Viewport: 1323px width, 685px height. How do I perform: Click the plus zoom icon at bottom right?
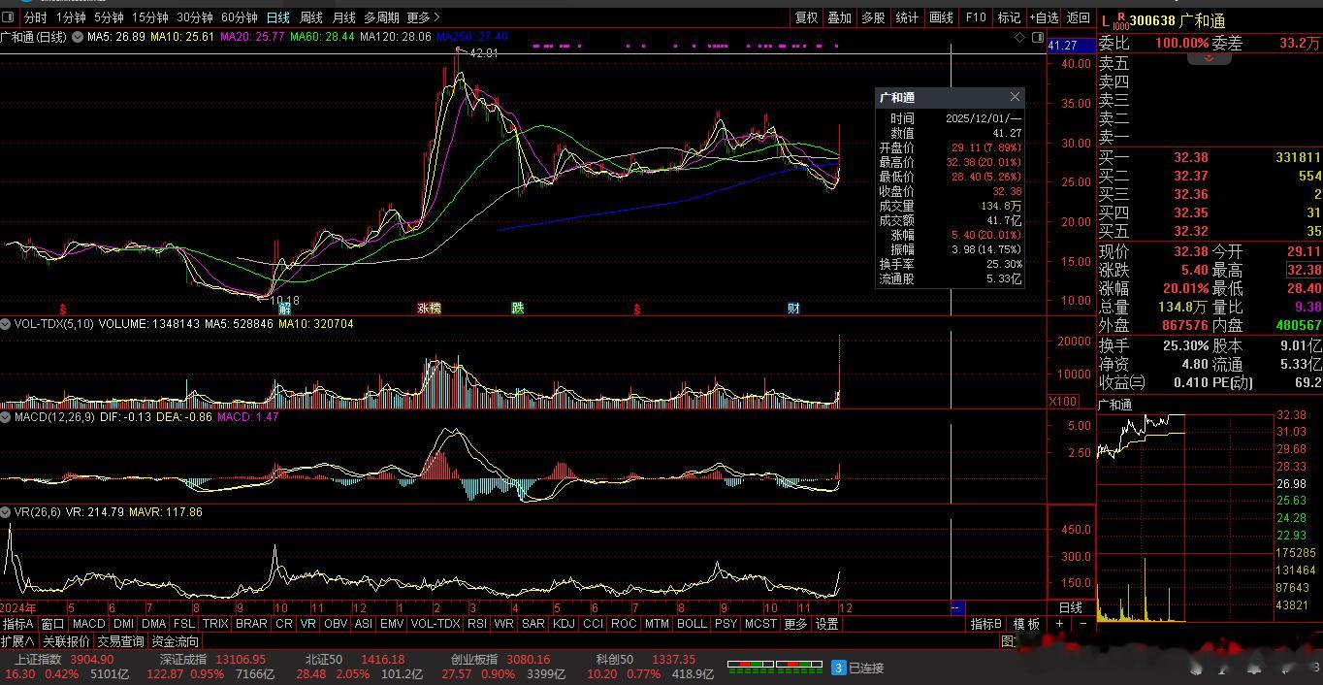tap(1060, 624)
